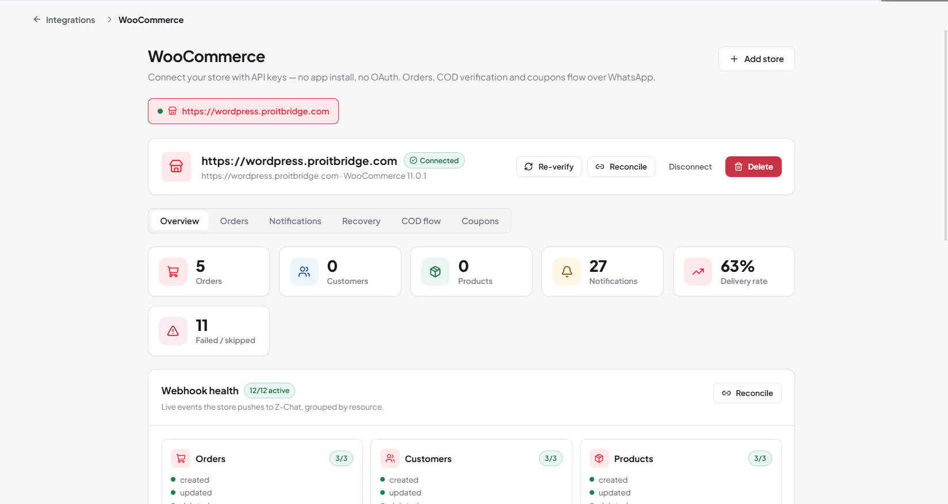This screenshot has height=504, width=948.
Task: Click the large store icon in the store card
Action: 176,167
